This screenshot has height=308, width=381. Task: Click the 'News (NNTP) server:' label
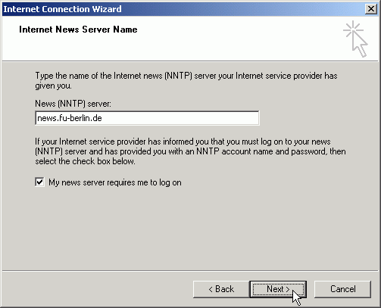pyautogui.click(x=73, y=104)
